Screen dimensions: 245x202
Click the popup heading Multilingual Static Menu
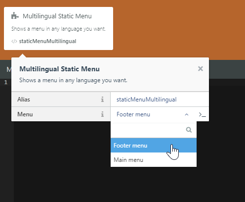tap(59, 69)
